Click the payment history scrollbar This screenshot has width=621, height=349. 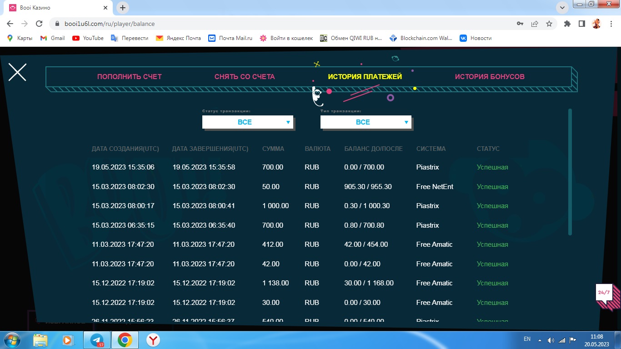point(570,172)
